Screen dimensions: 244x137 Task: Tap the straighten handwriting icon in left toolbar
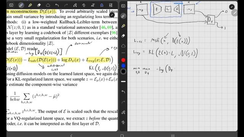(84, 5)
